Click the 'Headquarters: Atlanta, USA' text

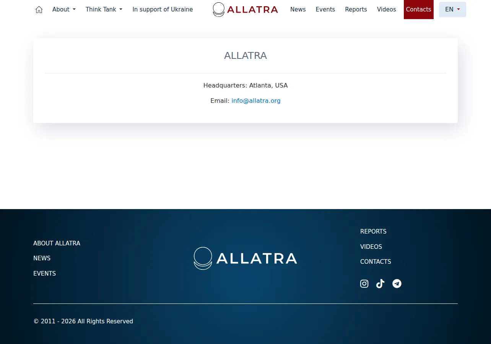click(245, 86)
